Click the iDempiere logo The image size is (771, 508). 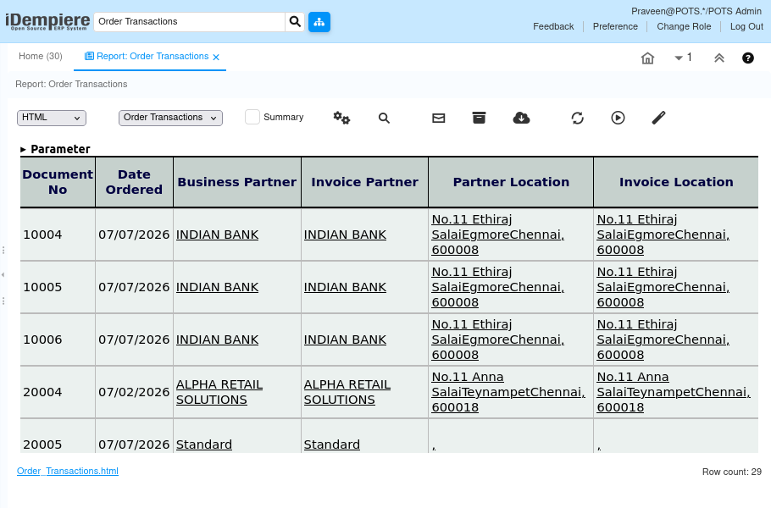(x=47, y=22)
